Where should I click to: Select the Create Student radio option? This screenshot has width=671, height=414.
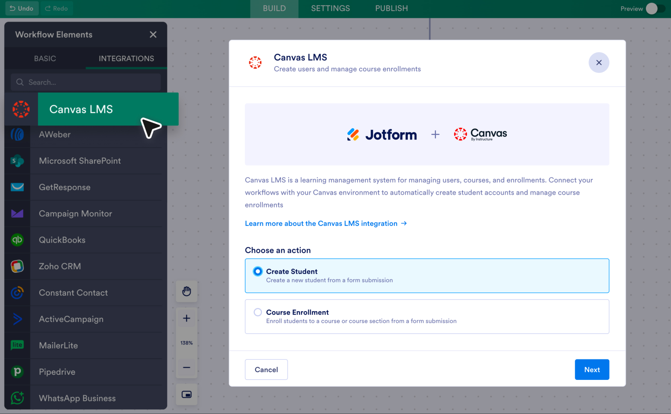tap(258, 271)
